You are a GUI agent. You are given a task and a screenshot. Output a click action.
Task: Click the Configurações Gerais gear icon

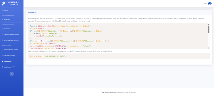pyautogui.click(x=2, y=50)
